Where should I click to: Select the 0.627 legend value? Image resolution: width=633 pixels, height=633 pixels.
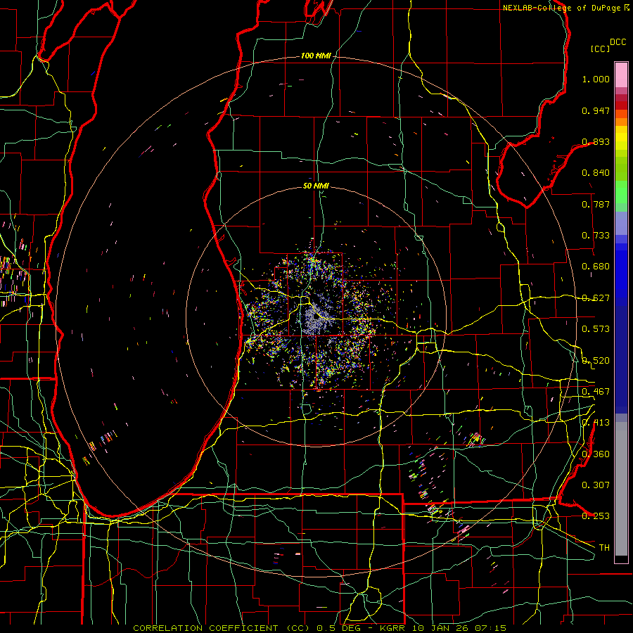(x=596, y=298)
